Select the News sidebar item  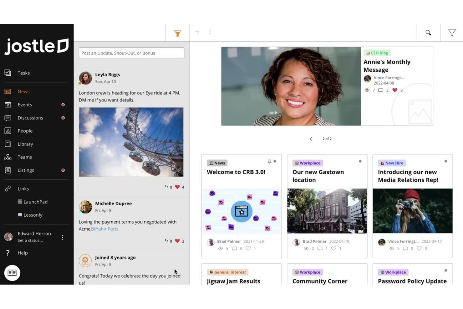click(x=23, y=91)
